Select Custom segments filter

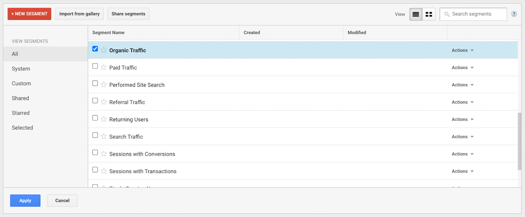point(46,84)
